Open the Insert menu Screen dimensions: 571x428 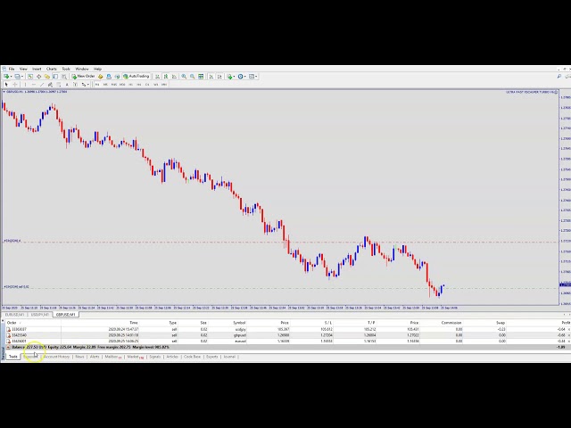(37, 69)
